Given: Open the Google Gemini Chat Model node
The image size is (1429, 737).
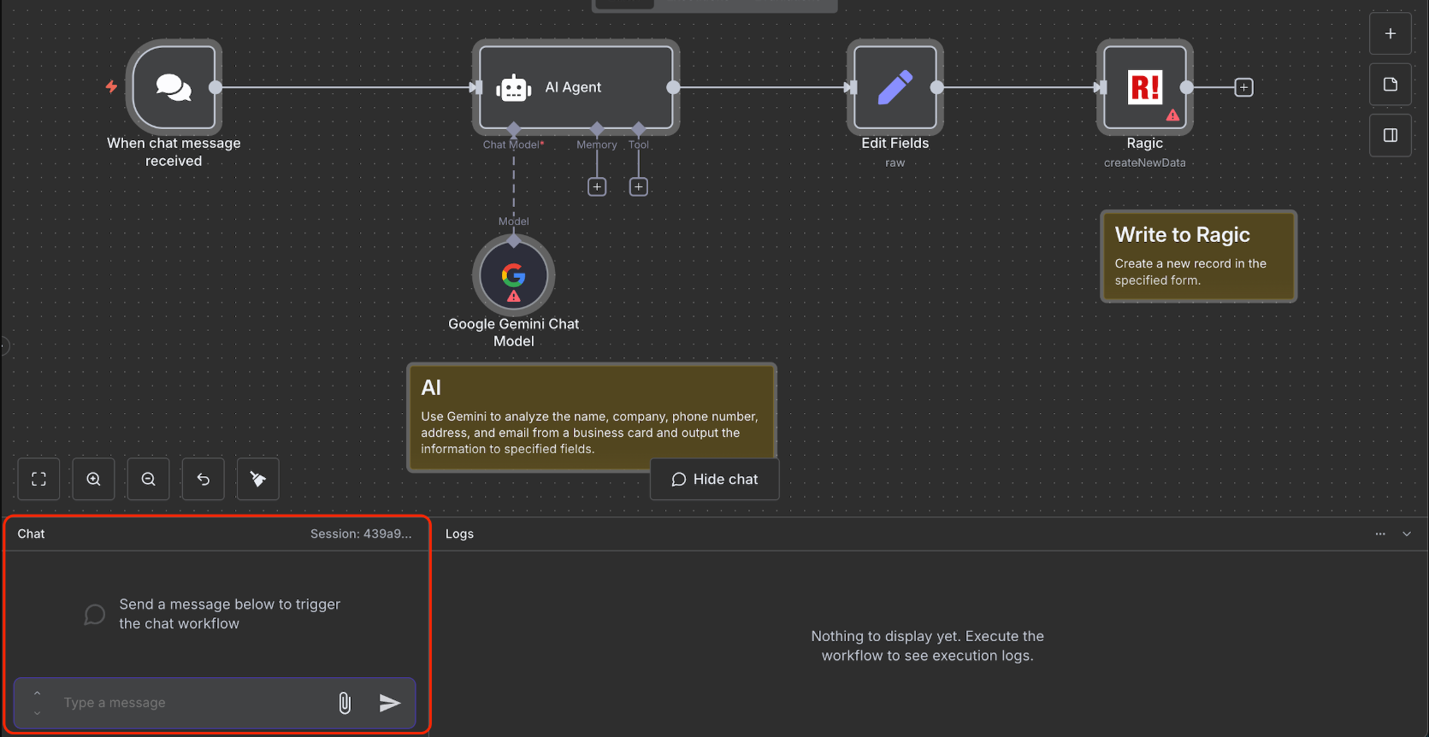Looking at the screenshot, I should (x=513, y=276).
